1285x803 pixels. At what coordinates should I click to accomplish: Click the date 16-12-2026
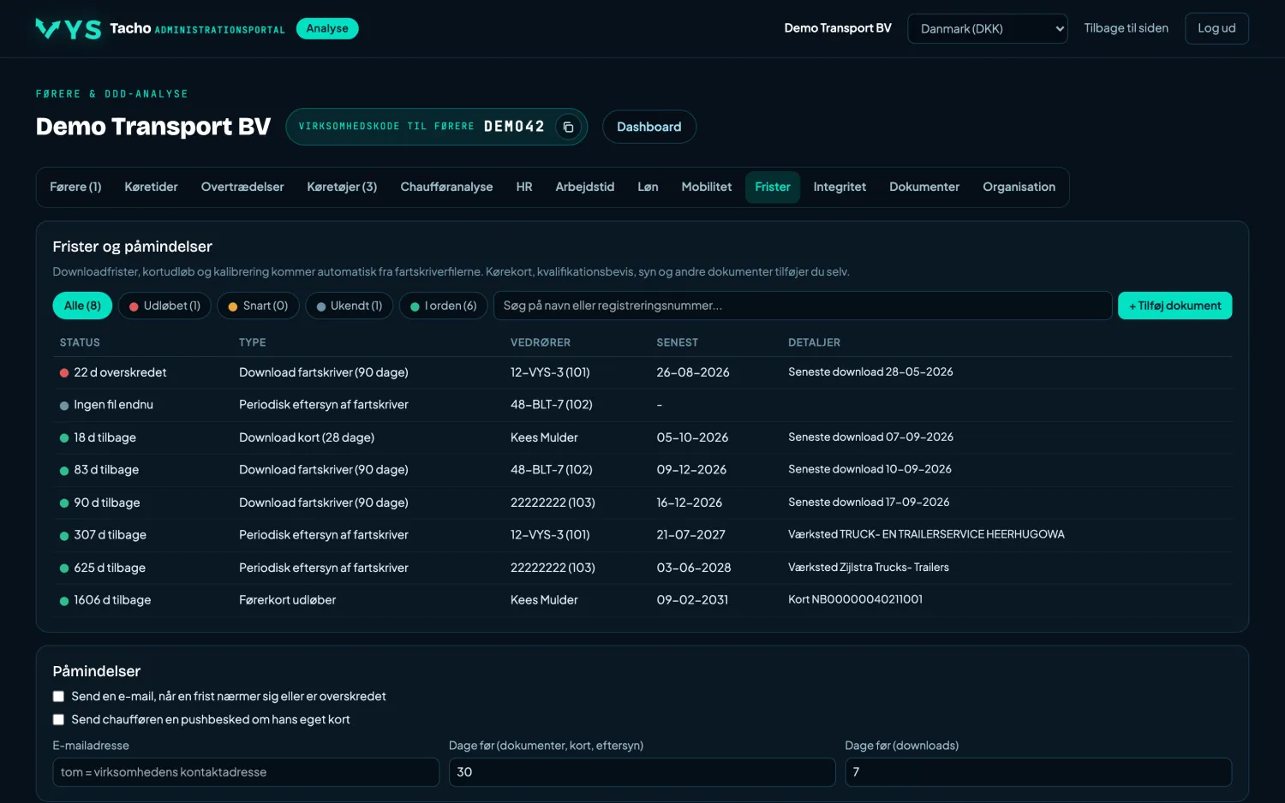[690, 503]
